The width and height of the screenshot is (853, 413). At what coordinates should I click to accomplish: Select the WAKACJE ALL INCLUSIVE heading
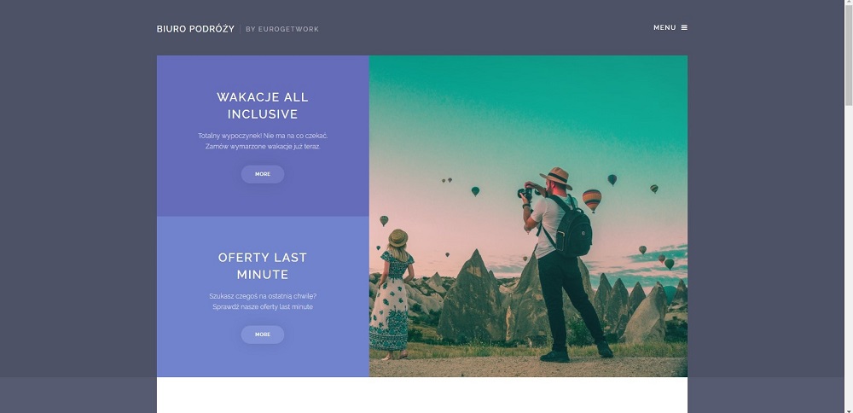click(263, 106)
